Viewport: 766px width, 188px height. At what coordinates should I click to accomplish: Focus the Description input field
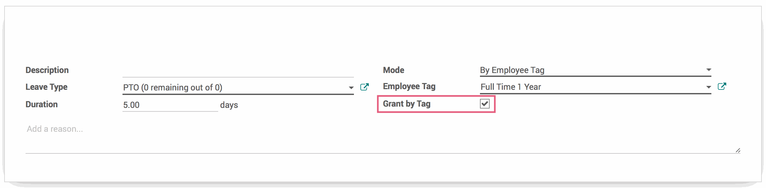point(238,70)
